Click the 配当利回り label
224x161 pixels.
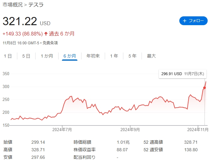tap(84, 157)
